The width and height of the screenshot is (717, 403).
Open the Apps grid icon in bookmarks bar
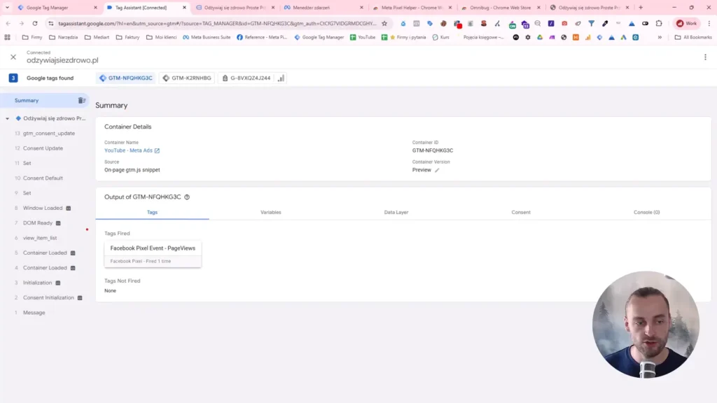pos(7,37)
